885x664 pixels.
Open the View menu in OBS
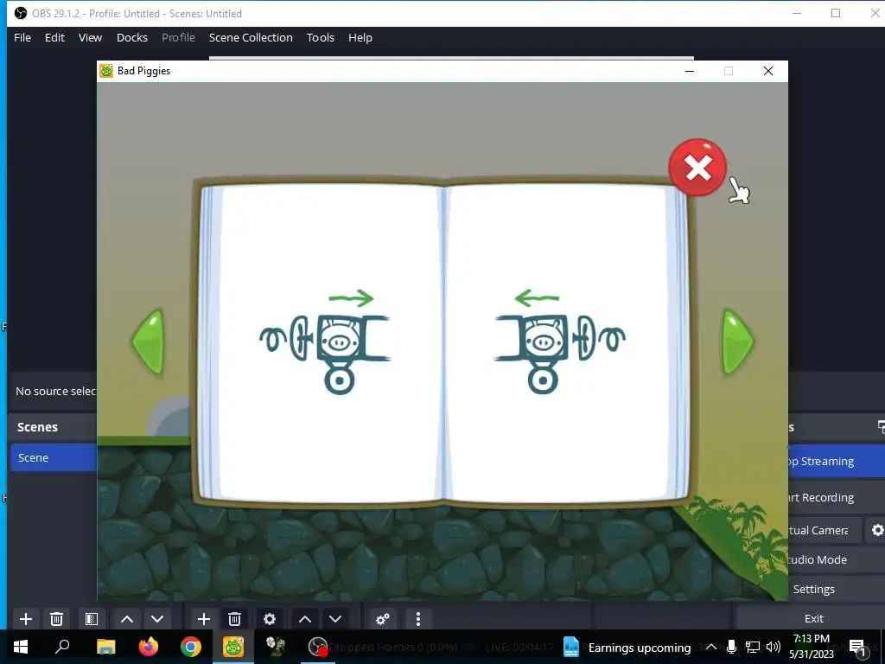point(90,37)
